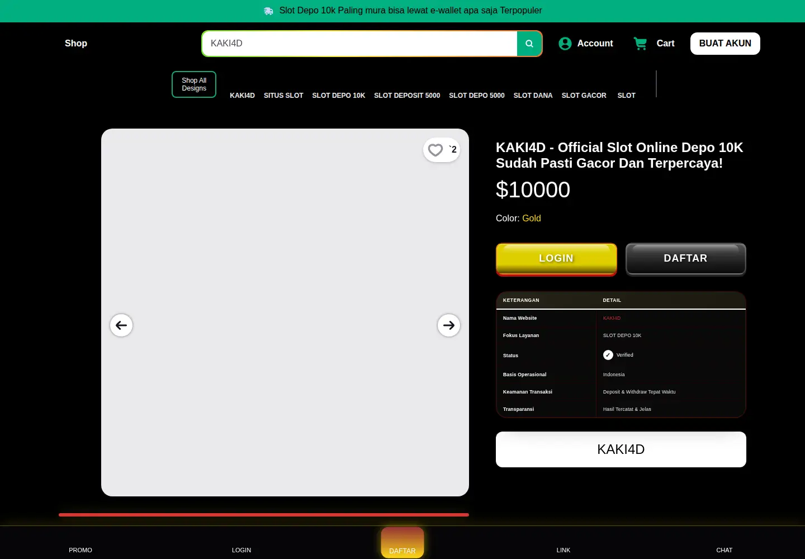The height and width of the screenshot is (559, 805).
Task: Select the SLOT DEPO 5000 menu item
Action: [x=477, y=96]
